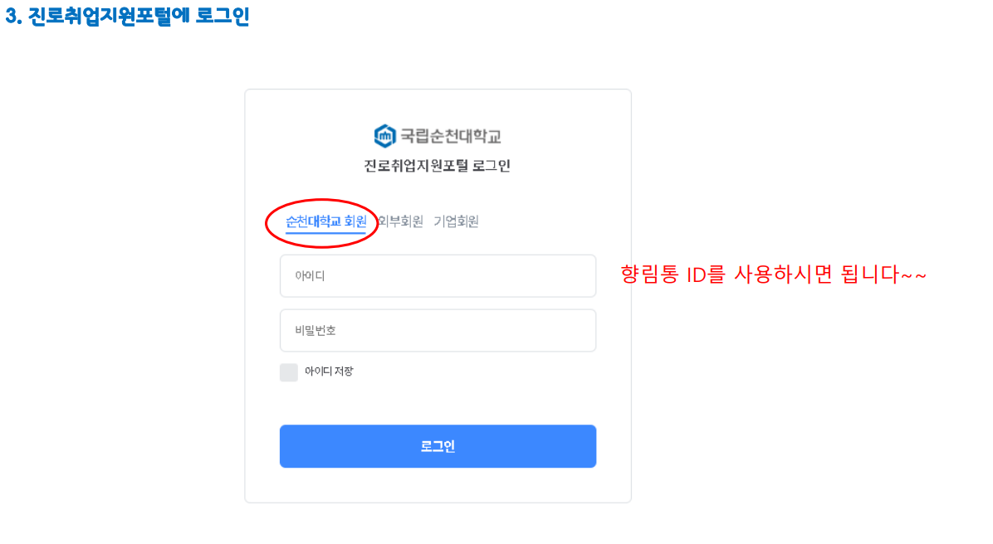Image resolution: width=993 pixels, height=544 pixels.
Task: Click the number 3 in the heading
Action: tap(12, 17)
